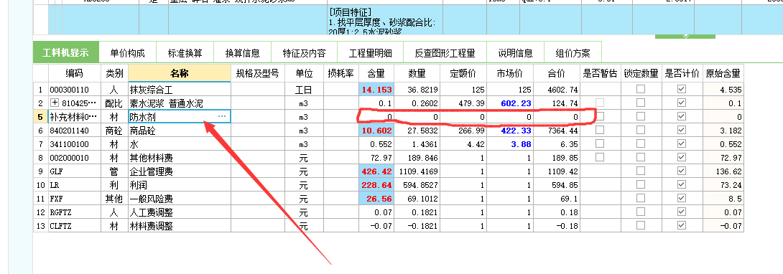Select the code cell 补充材料0…
The height and width of the screenshot is (274, 783).
[75, 117]
